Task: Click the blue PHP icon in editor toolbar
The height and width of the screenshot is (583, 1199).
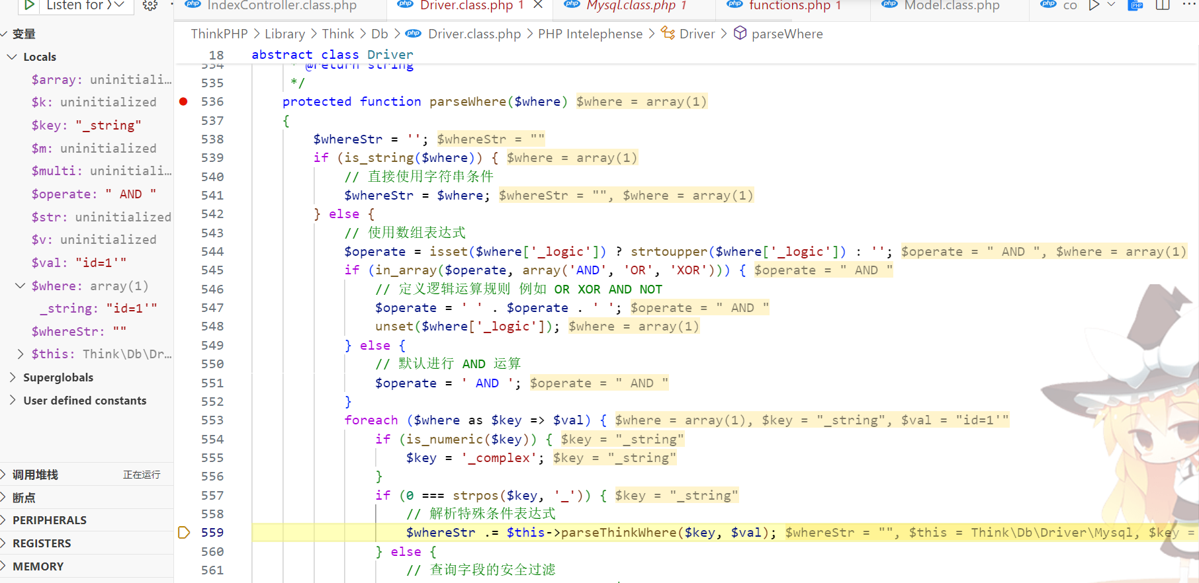Action: coord(1136,5)
